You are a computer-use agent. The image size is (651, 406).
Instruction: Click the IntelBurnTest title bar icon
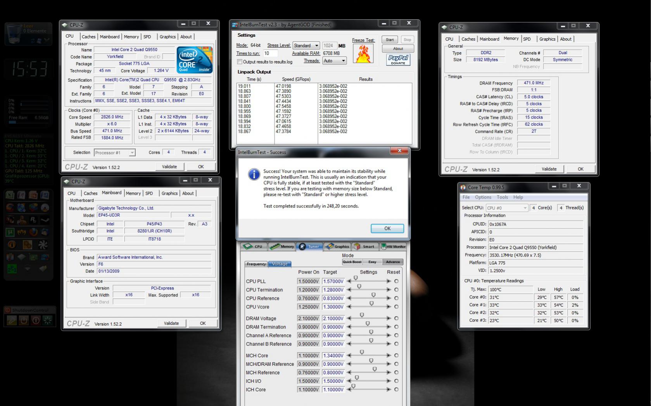(x=235, y=25)
